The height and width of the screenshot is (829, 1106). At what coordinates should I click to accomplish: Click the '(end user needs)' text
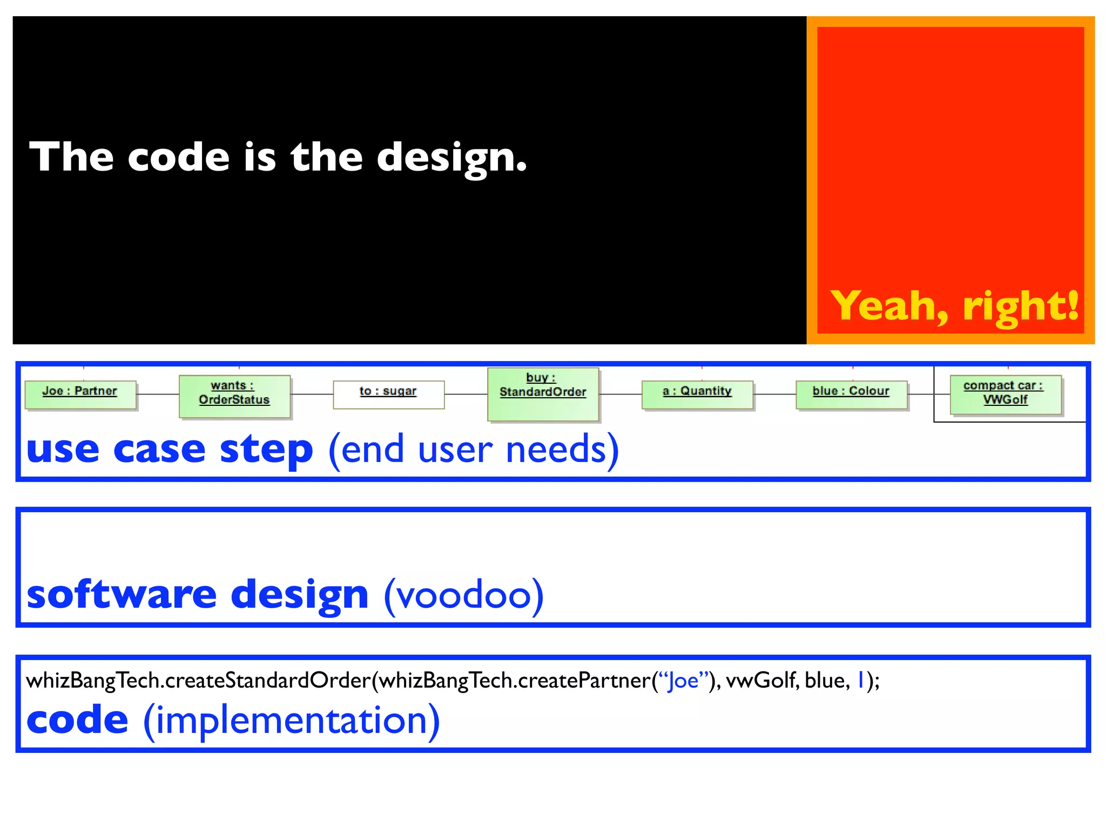click(474, 451)
